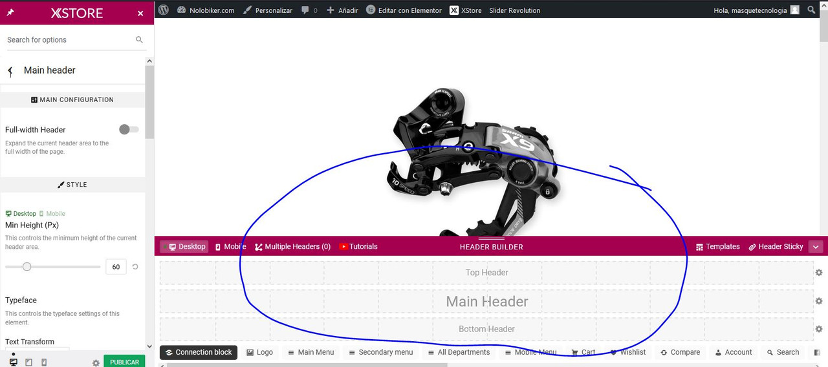Select the Logo builder element
Image resolution: width=828 pixels, height=367 pixels.
pos(259,352)
